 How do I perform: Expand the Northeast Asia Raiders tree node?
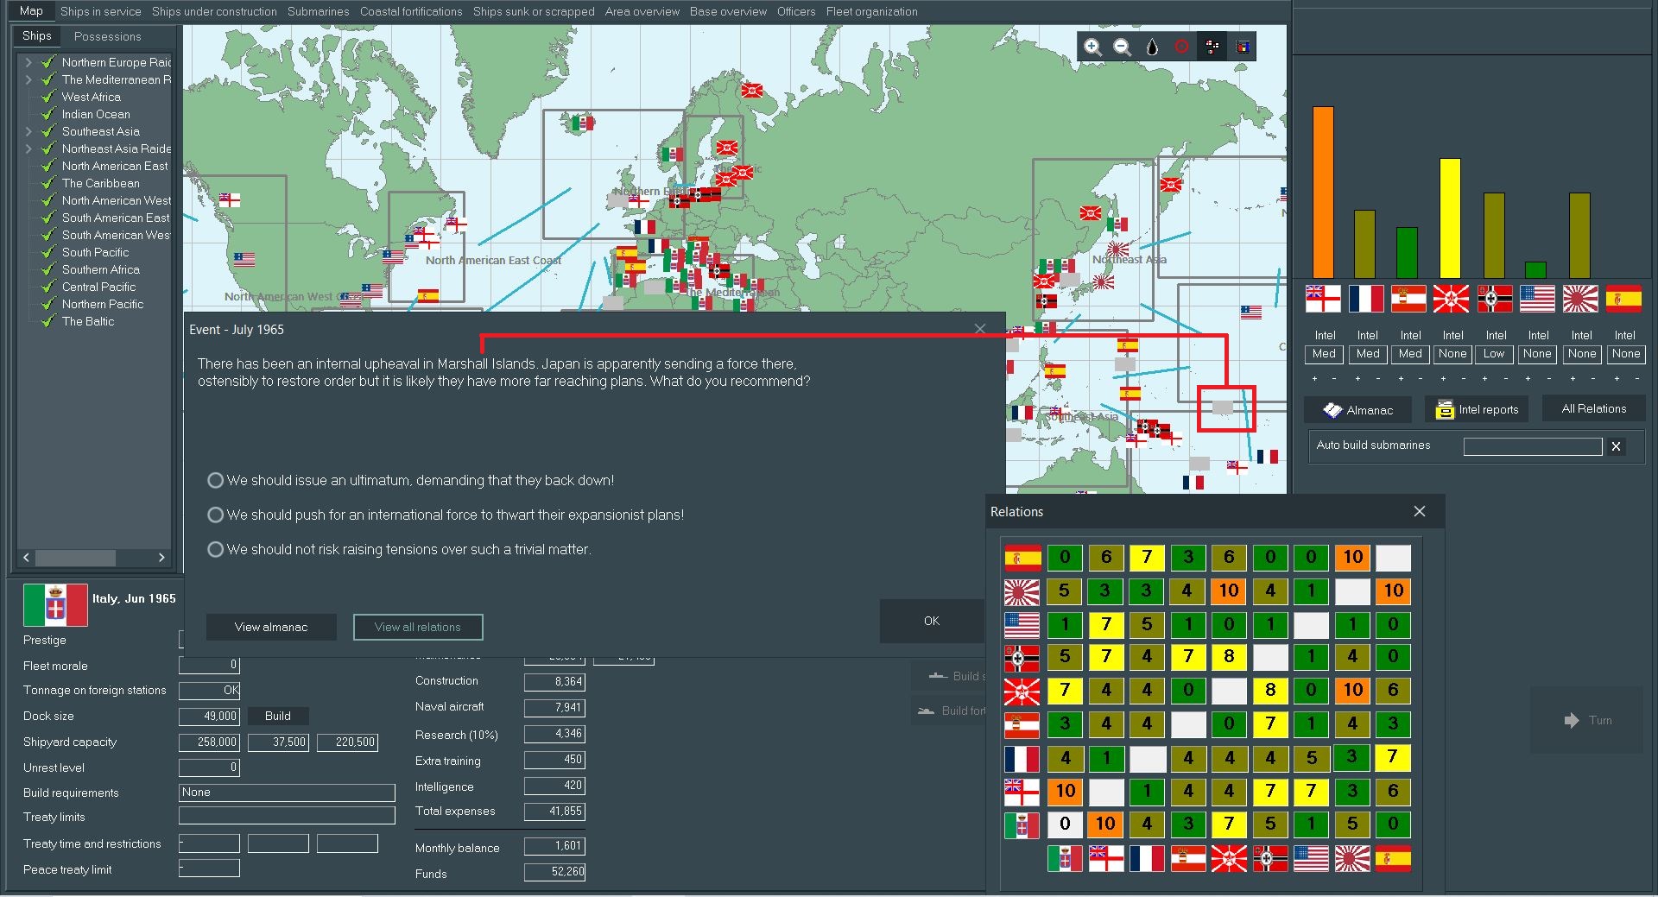28,148
